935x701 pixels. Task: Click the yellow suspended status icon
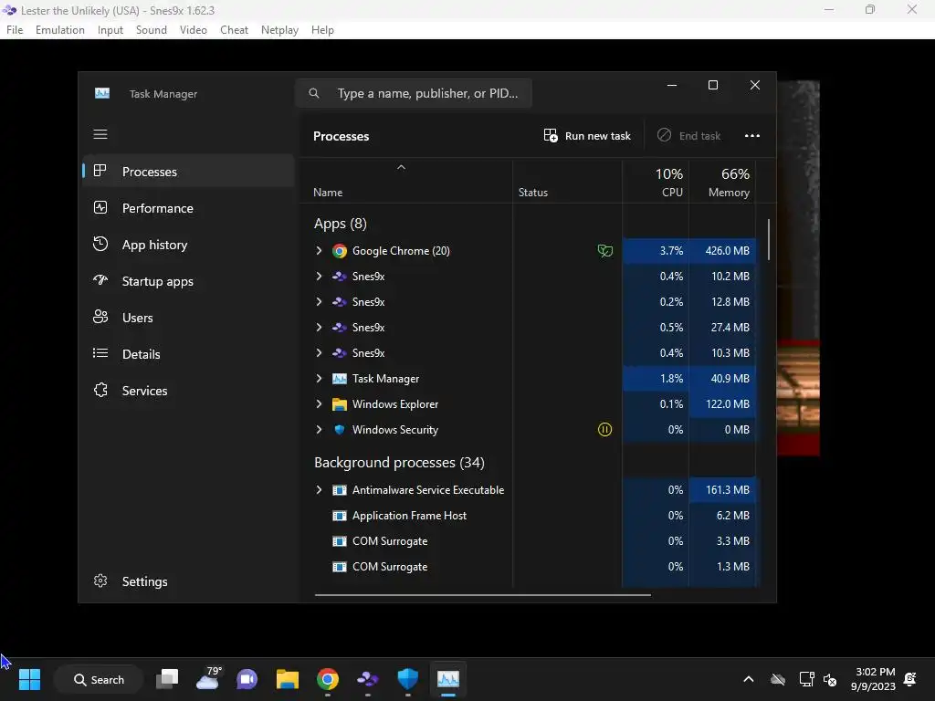(x=604, y=430)
